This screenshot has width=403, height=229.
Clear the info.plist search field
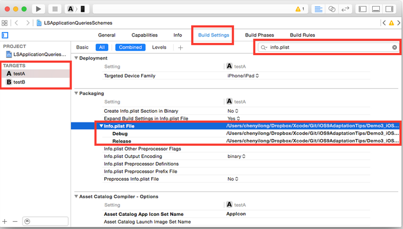pyautogui.click(x=394, y=47)
